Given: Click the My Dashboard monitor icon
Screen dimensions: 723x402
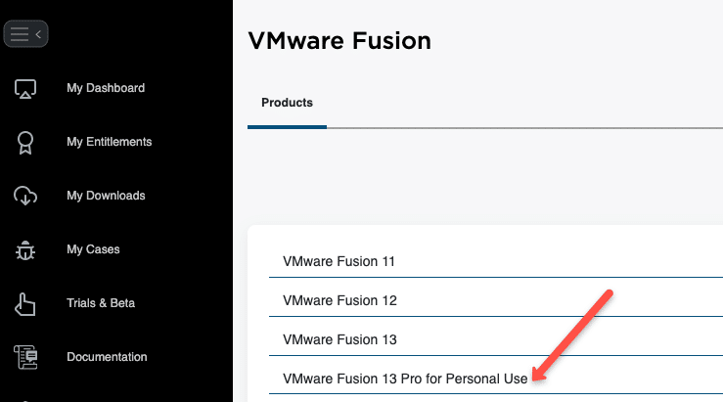Looking at the screenshot, I should tap(25, 88).
